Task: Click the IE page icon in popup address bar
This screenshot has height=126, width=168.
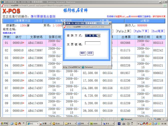Action: click(65, 27)
